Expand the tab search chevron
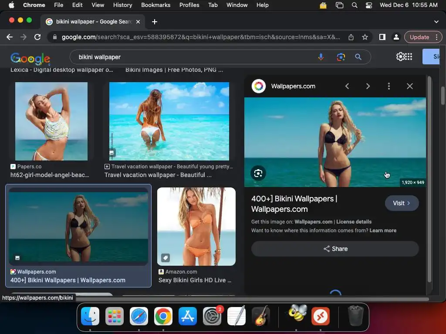 (436, 22)
